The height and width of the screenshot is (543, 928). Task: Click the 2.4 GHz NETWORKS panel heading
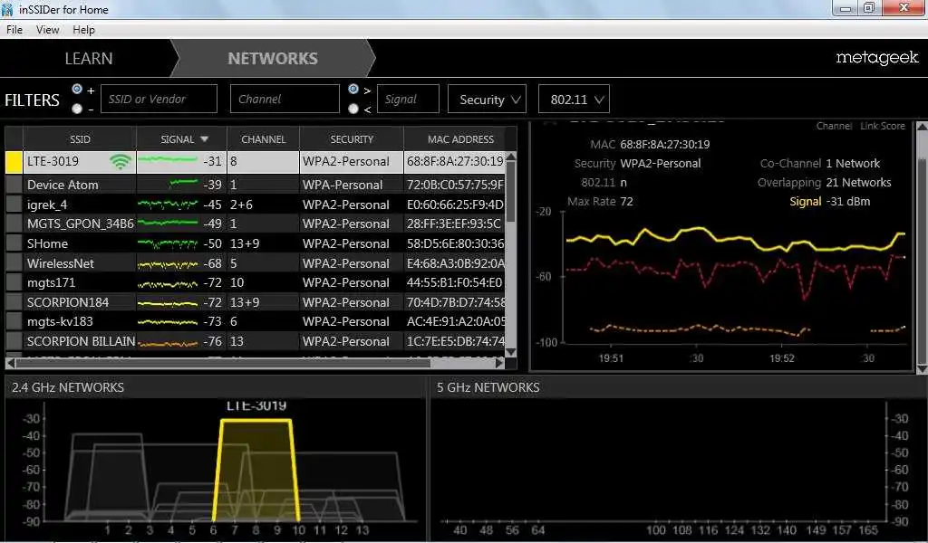point(68,387)
